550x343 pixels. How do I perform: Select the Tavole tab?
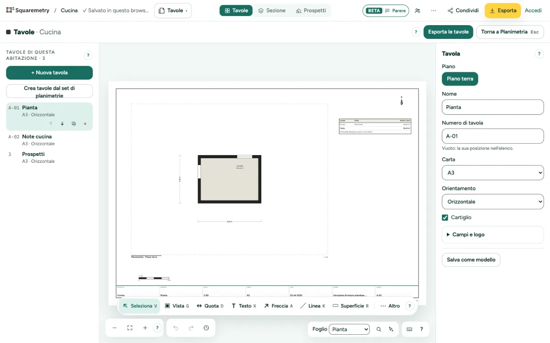[236, 11]
